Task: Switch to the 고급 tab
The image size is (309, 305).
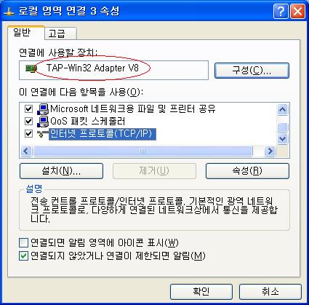Action: [60, 33]
